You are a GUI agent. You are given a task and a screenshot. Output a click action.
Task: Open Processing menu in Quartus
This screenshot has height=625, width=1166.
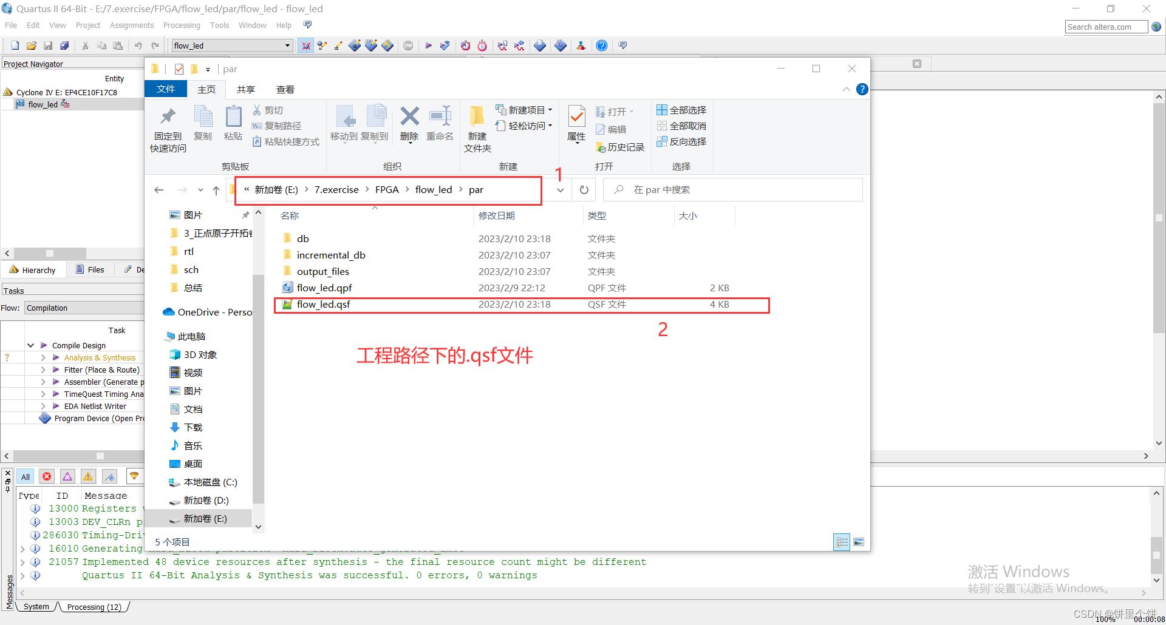click(x=182, y=25)
